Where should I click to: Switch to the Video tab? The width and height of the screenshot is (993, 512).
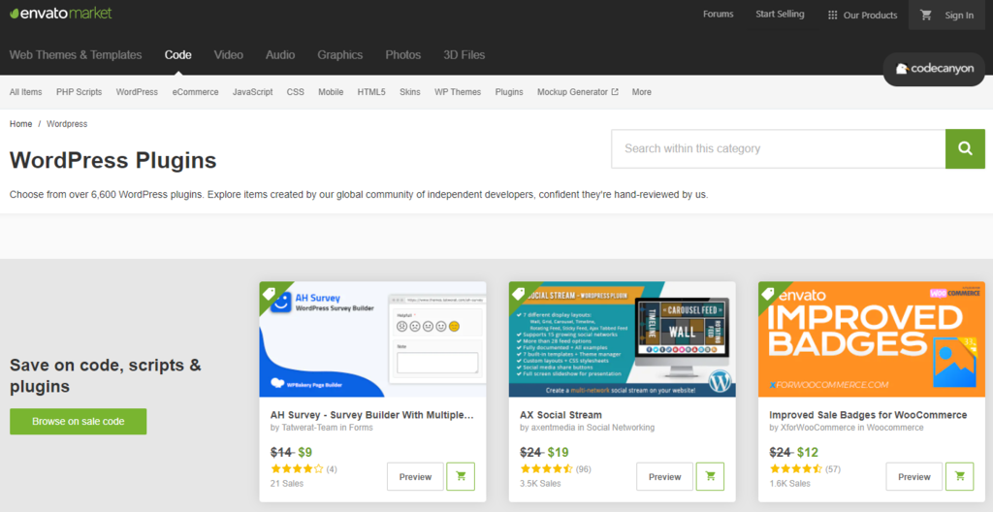(229, 55)
